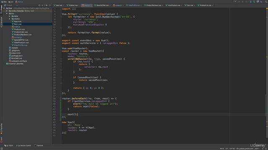This screenshot has height=150, width=268.
Task: Expand the mixins folder arrow
Action: 10,19
